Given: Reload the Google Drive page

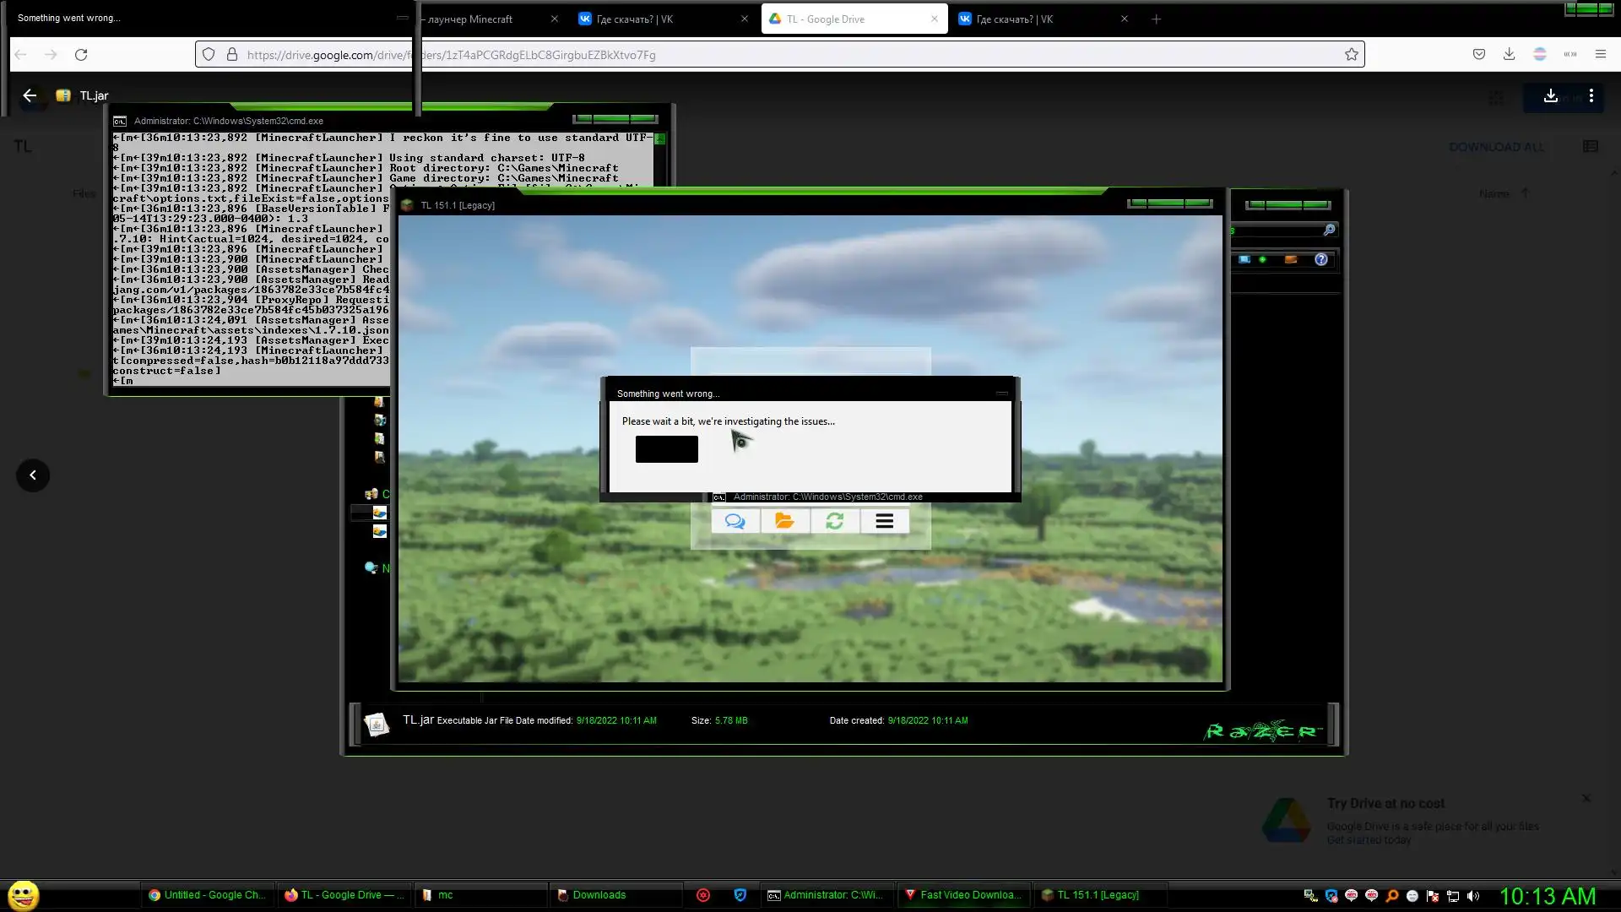Looking at the screenshot, I should point(81,55).
